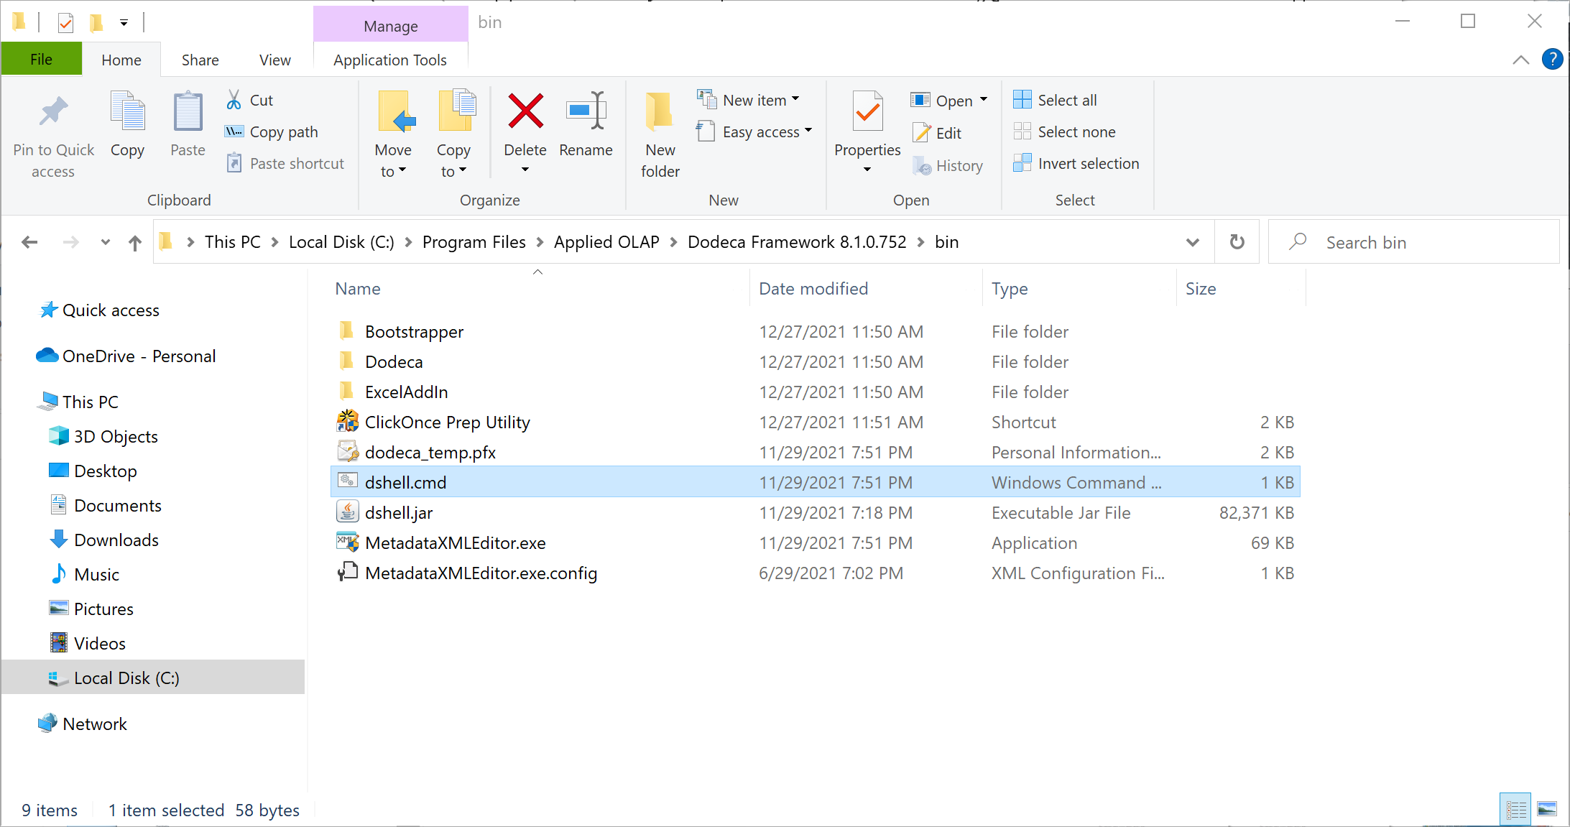Go back to previous folder
Image resolution: width=1570 pixels, height=827 pixels.
[x=29, y=242]
